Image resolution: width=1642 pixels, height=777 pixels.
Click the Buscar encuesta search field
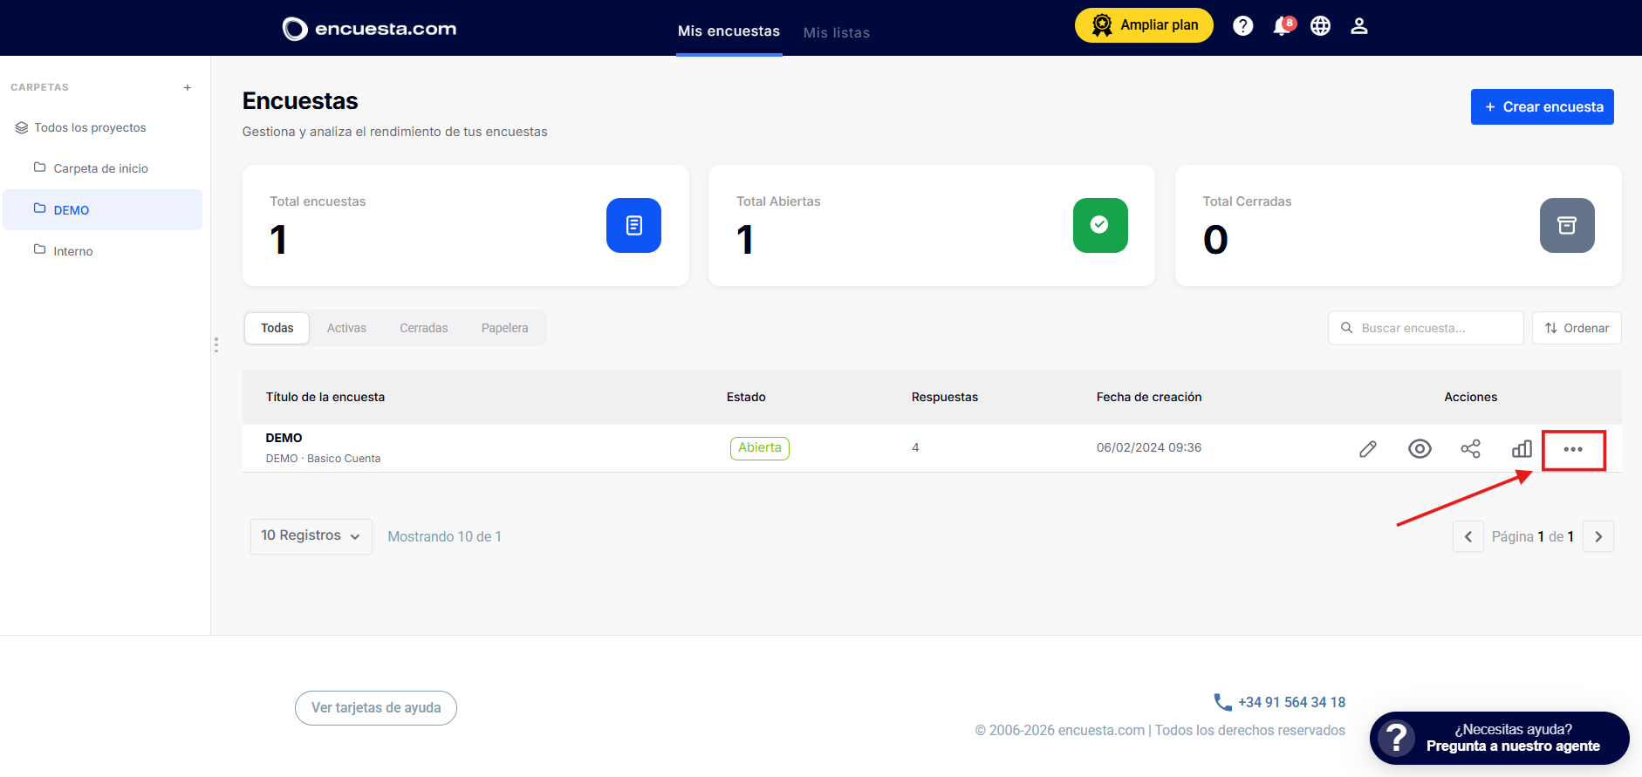click(x=1426, y=328)
